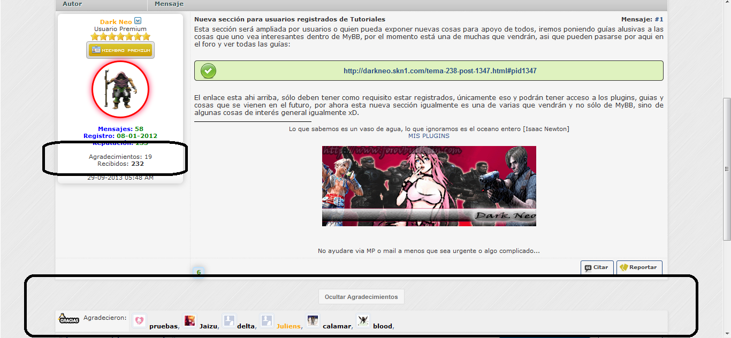Click the Gracias icon

coord(68,319)
